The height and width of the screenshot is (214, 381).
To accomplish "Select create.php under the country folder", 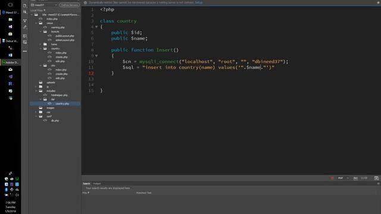I will [x=61, y=57].
